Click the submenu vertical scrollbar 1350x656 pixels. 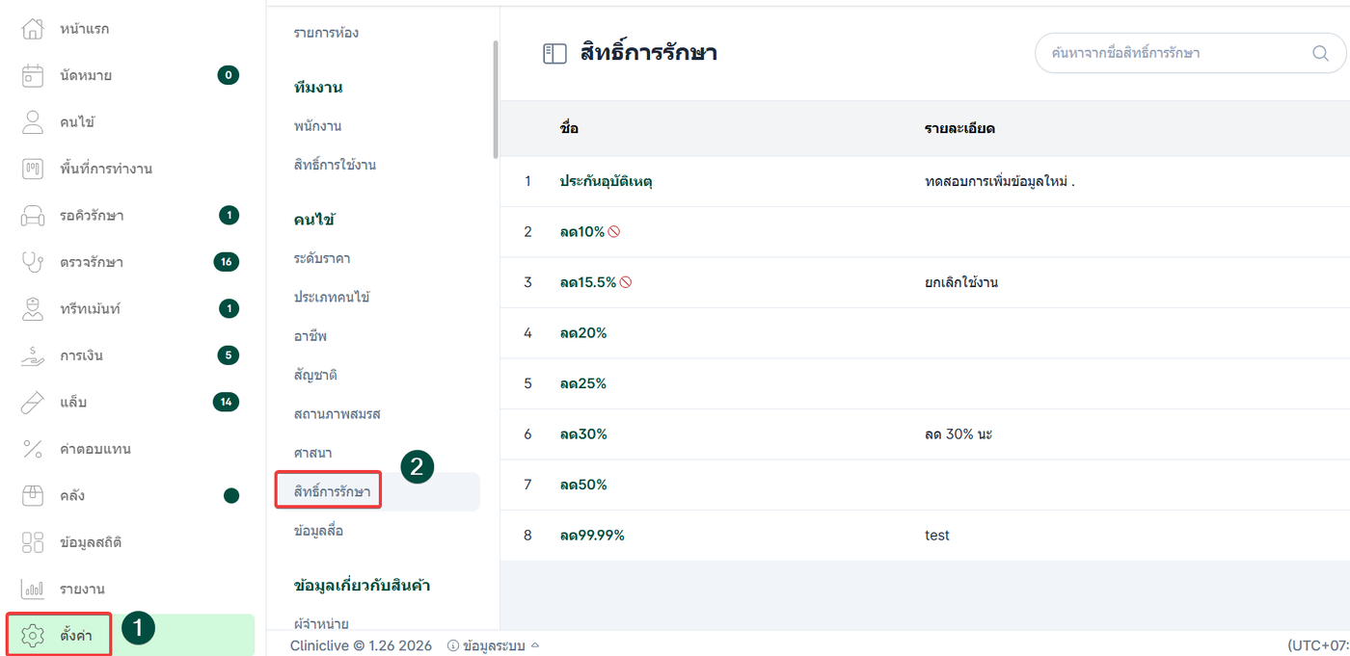click(496, 96)
